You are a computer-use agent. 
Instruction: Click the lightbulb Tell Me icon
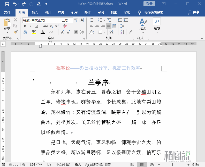pos(140,13)
